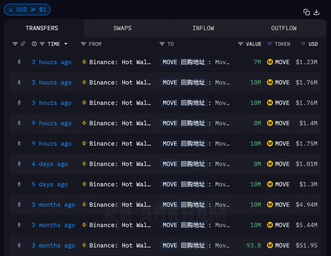Viewport: 331px width, 256px height.
Task: Click MOVE token icon in $1.75M row
Action: point(270,143)
